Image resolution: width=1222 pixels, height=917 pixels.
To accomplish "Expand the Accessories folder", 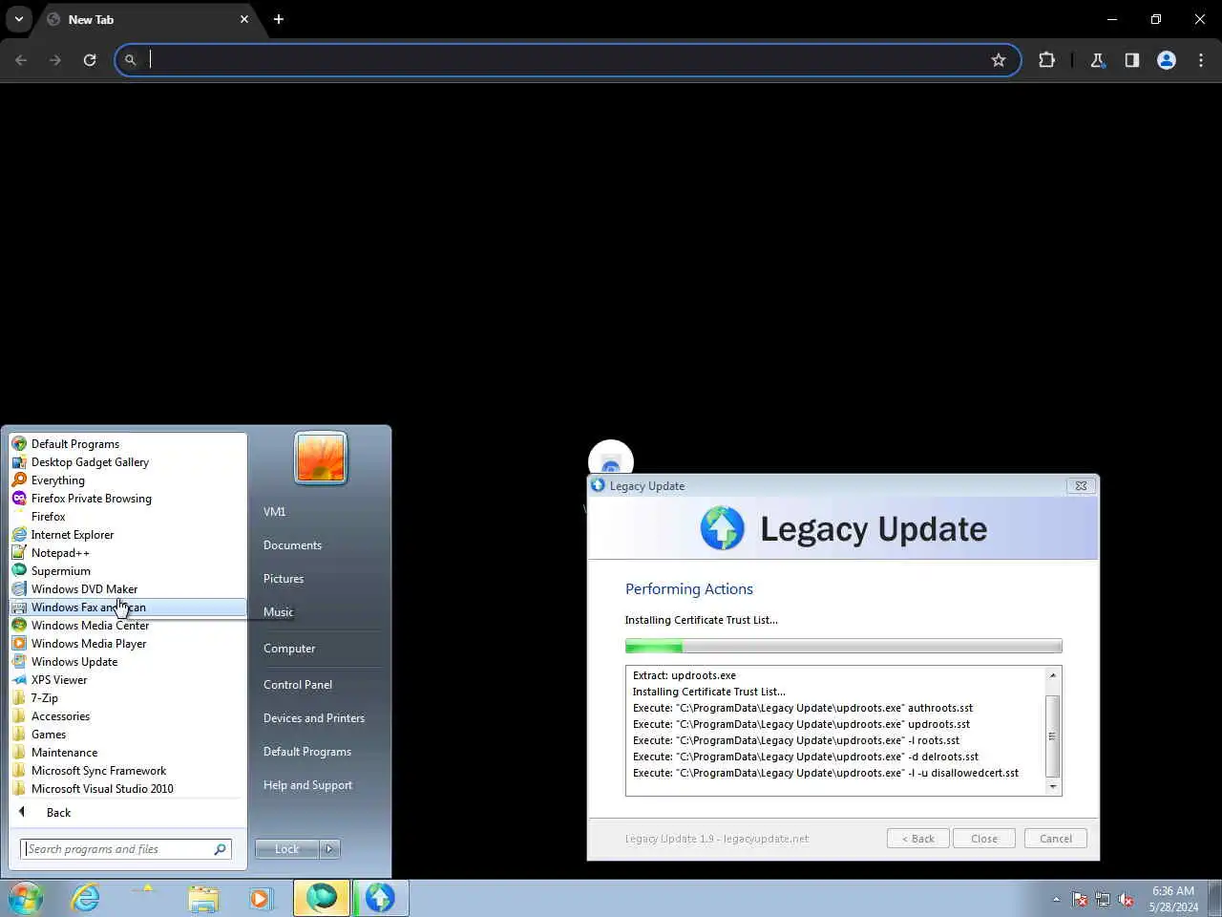I will point(128,716).
